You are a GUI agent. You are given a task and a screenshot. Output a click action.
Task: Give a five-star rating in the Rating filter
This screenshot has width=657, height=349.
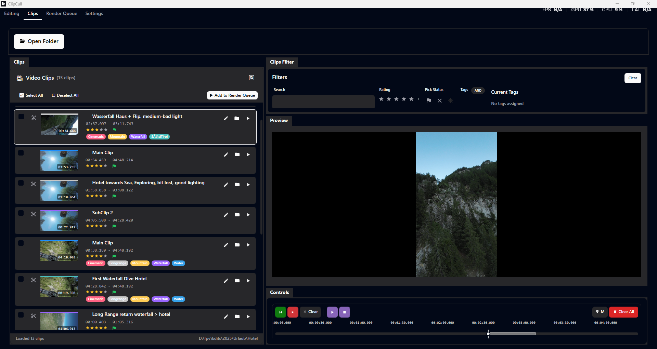(x=411, y=99)
